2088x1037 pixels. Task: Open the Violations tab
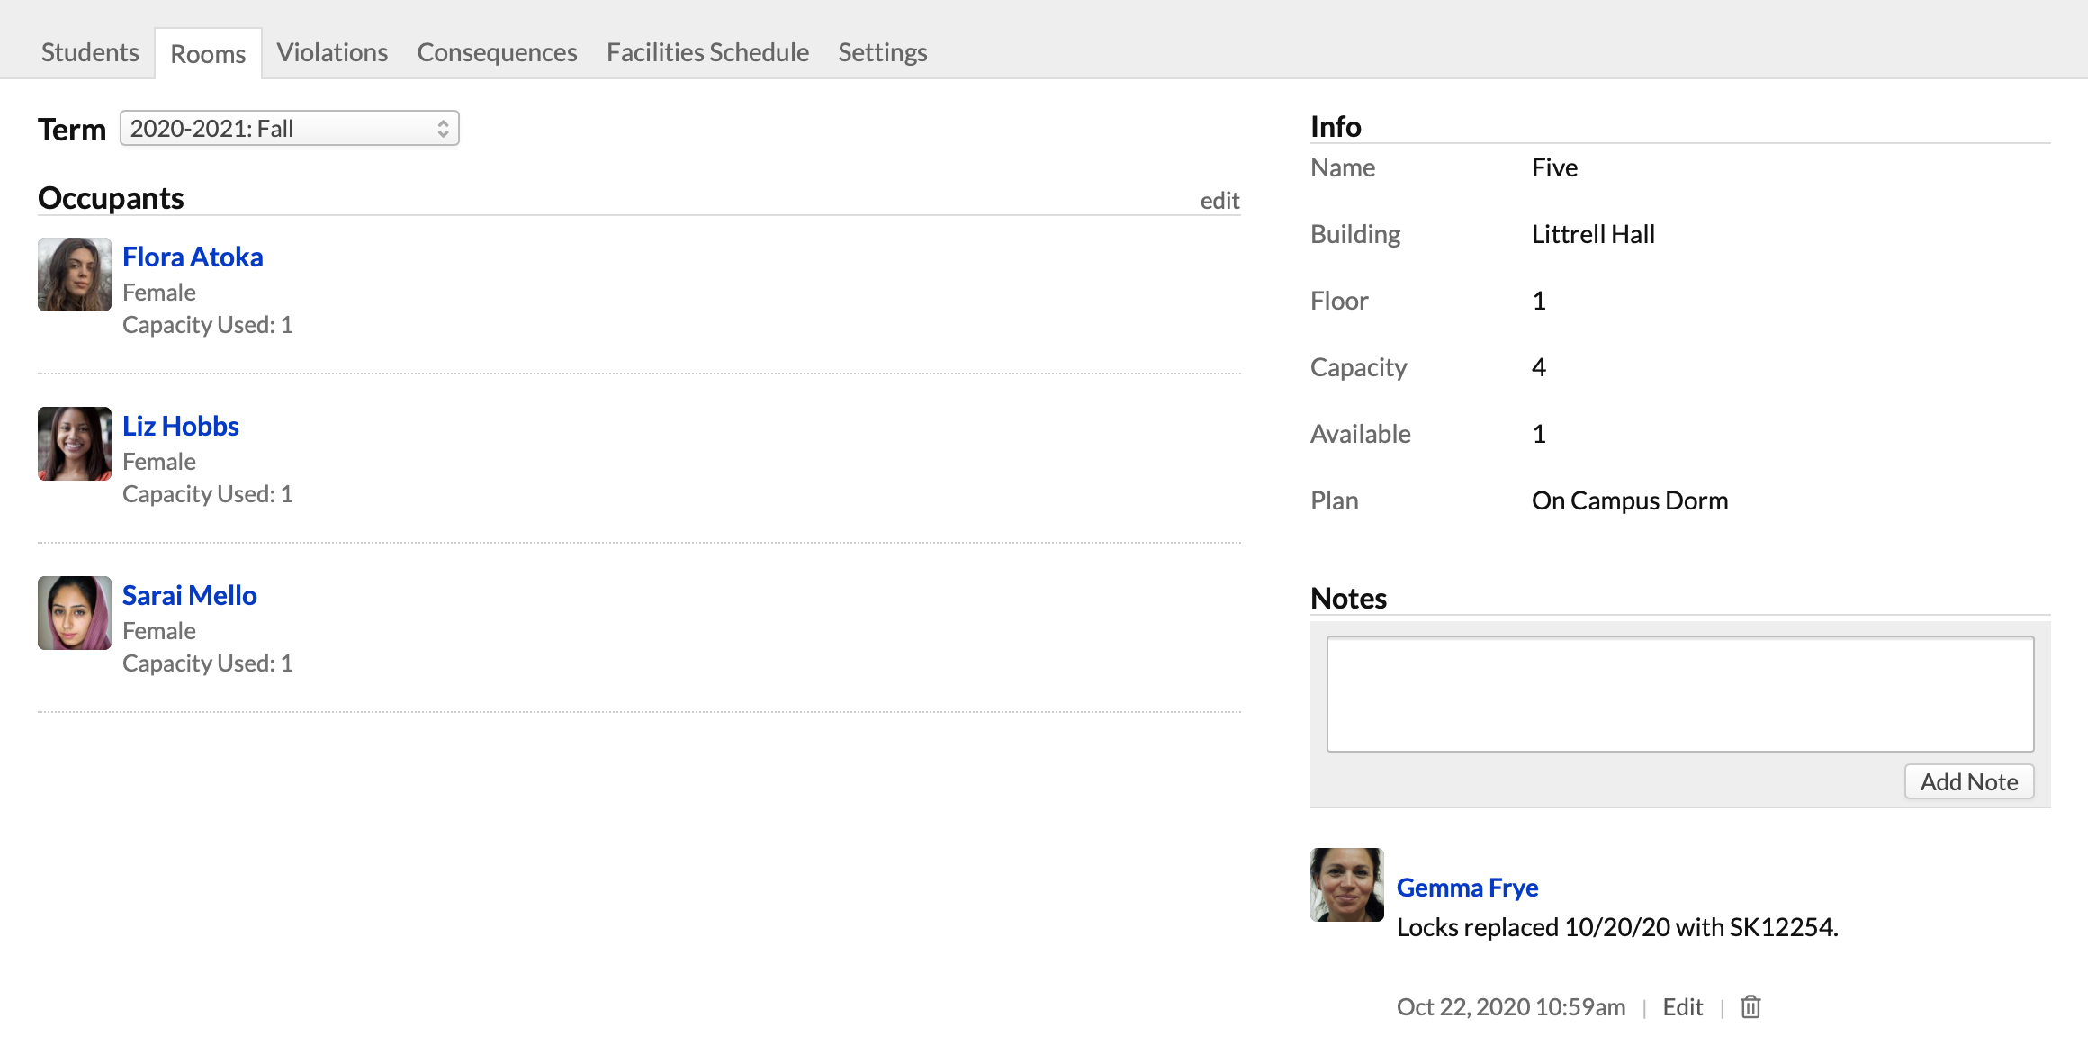pyautogui.click(x=332, y=52)
